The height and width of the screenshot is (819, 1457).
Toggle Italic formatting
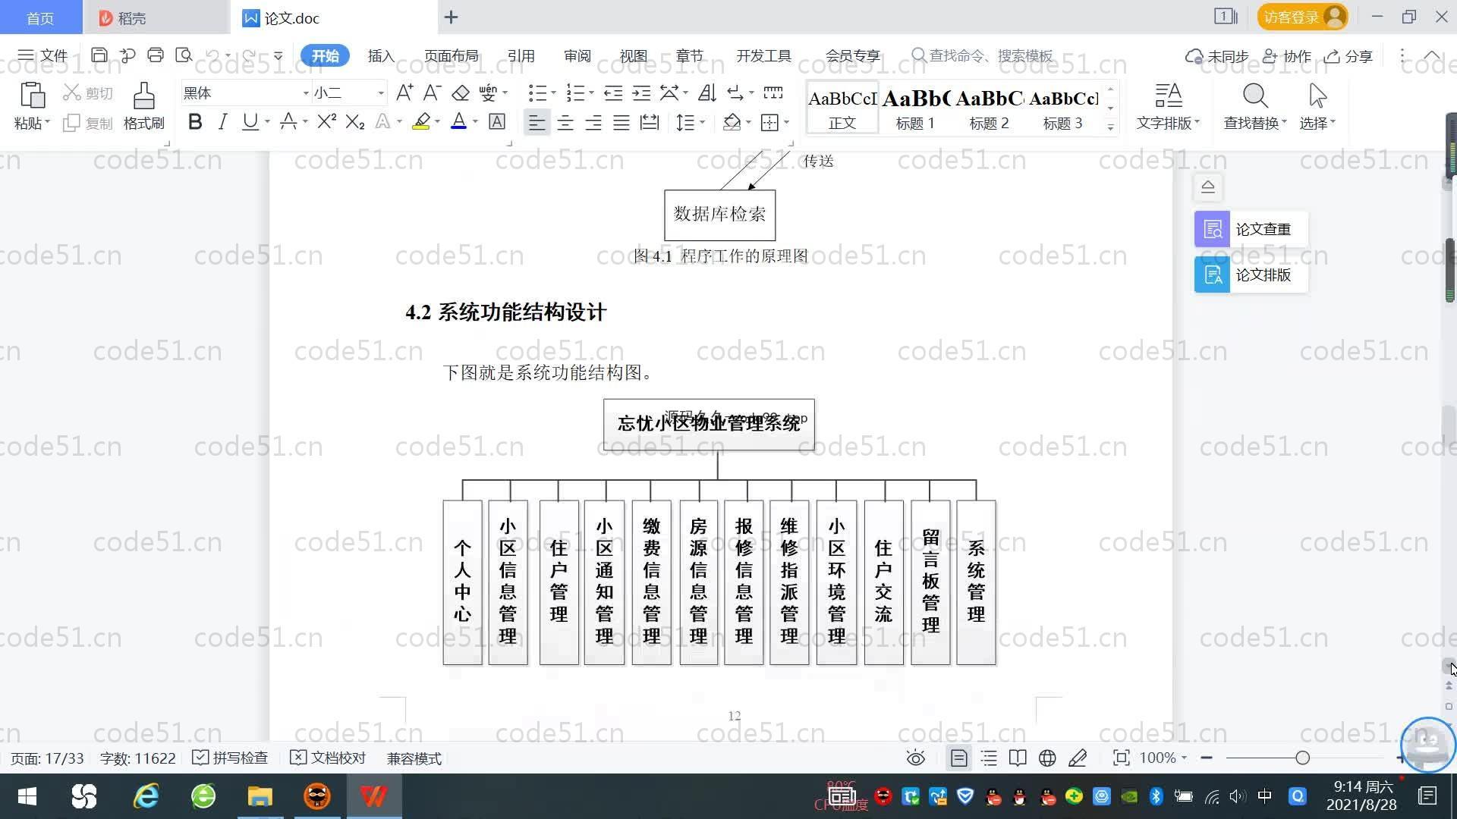click(222, 121)
